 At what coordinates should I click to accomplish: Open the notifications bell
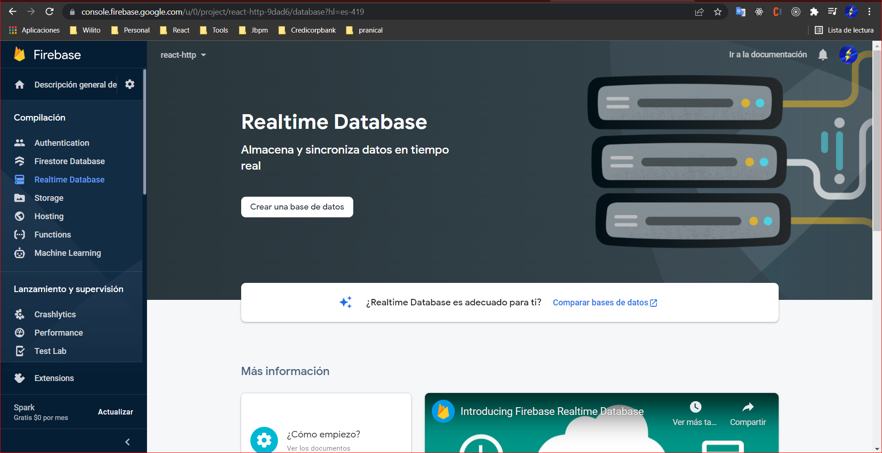823,55
